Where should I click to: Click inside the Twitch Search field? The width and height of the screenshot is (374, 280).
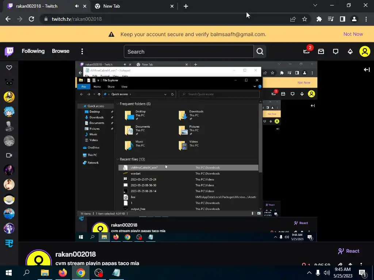(189, 51)
